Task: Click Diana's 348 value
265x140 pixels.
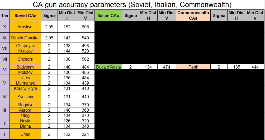Action: point(85,126)
